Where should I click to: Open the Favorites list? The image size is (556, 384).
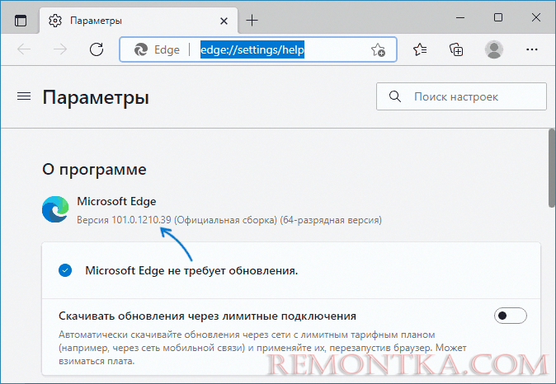[420, 49]
